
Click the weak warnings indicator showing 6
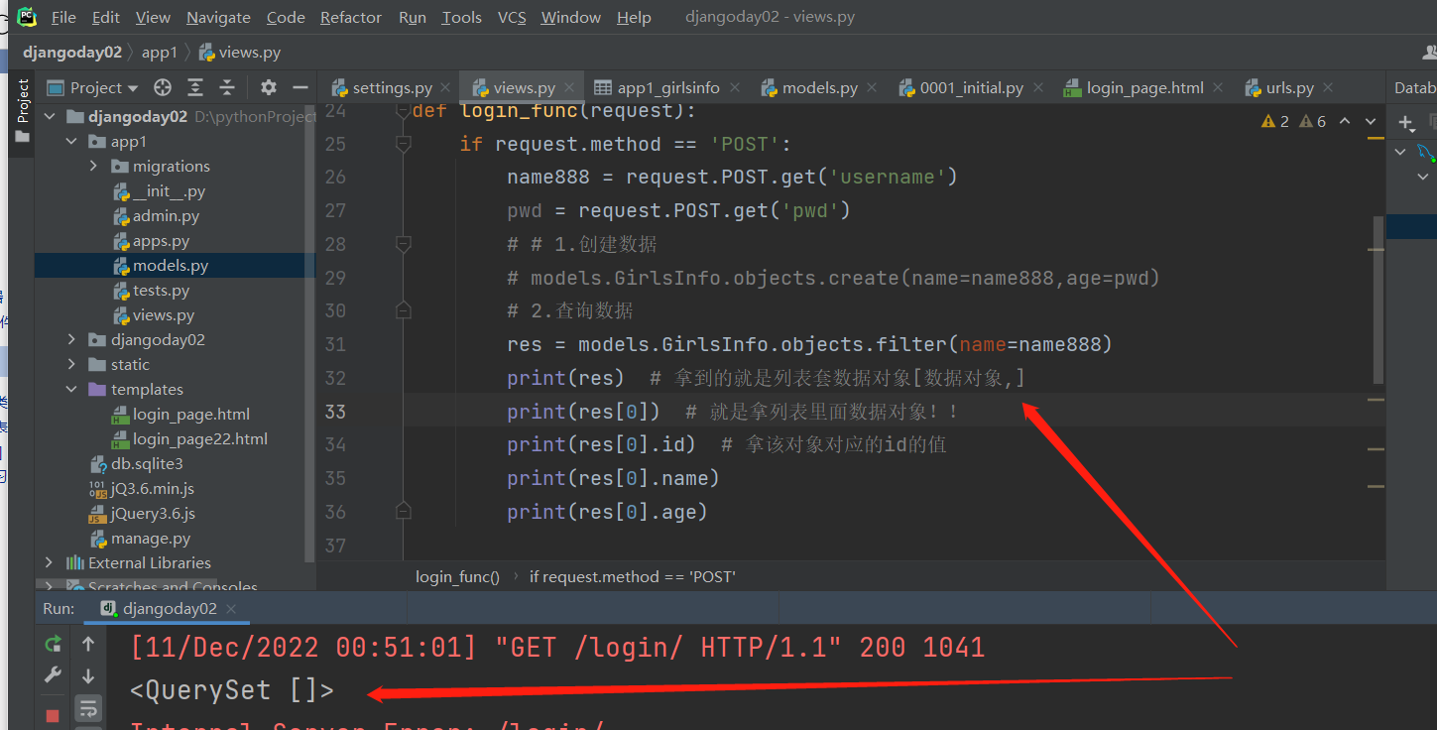click(x=1312, y=121)
